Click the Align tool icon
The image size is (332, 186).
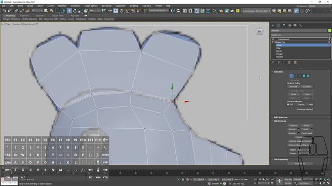pyautogui.click(x=178, y=11)
